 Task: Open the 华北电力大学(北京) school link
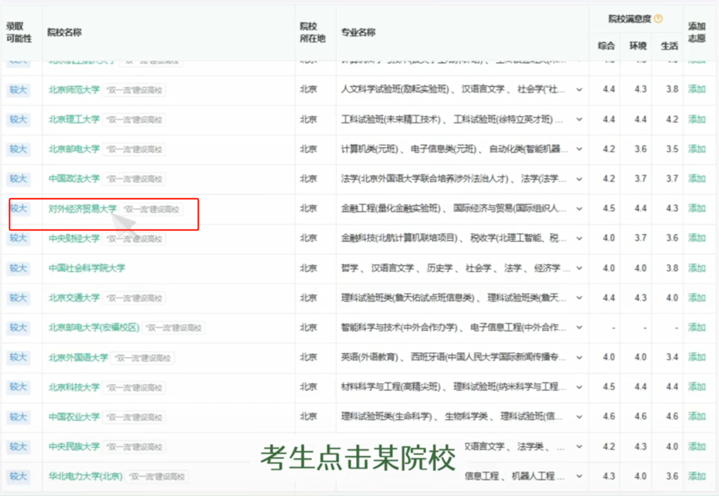[x=85, y=476]
